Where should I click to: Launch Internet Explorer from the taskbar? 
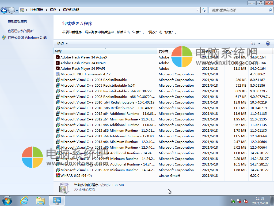[x=24, y=201]
